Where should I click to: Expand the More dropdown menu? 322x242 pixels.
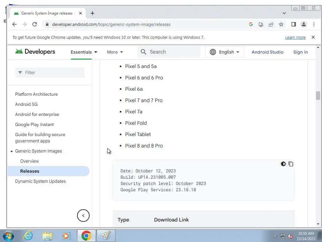tap(115, 52)
